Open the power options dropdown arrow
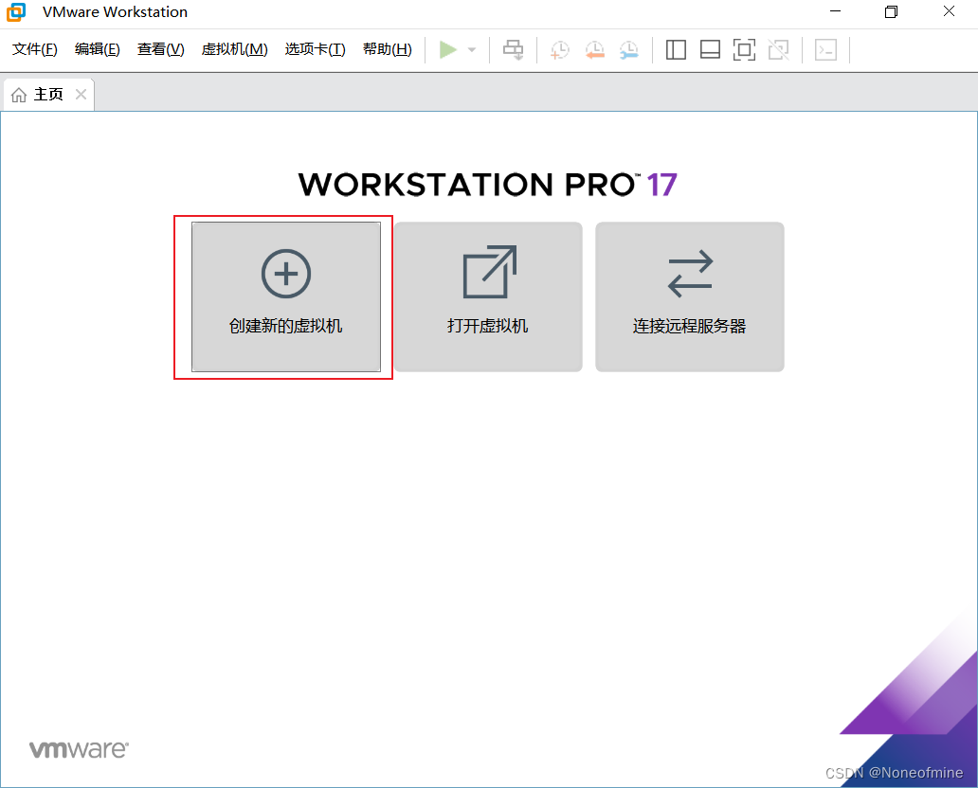 pyautogui.click(x=470, y=49)
